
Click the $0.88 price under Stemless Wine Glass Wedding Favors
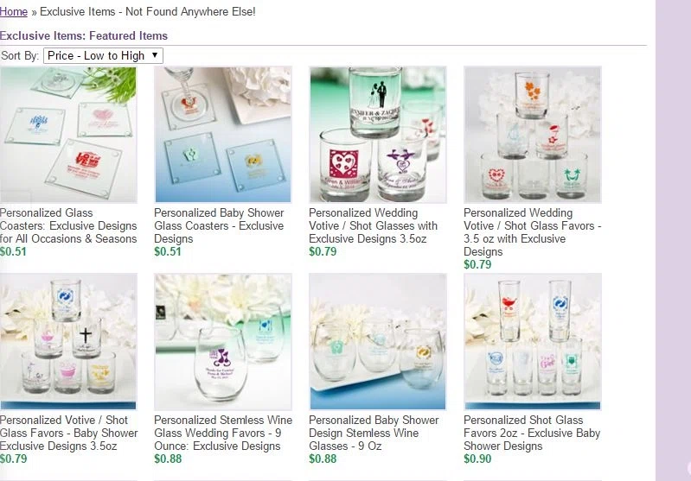168,459
